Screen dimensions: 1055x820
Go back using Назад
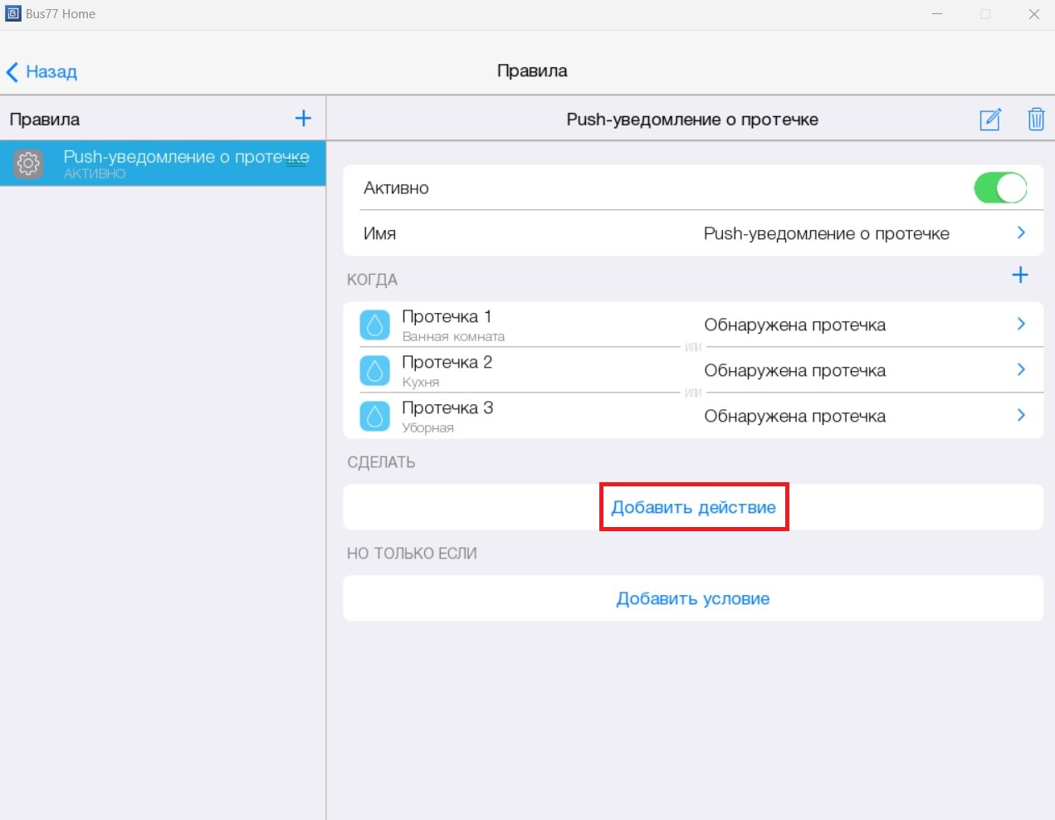click(x=42, y=72)
